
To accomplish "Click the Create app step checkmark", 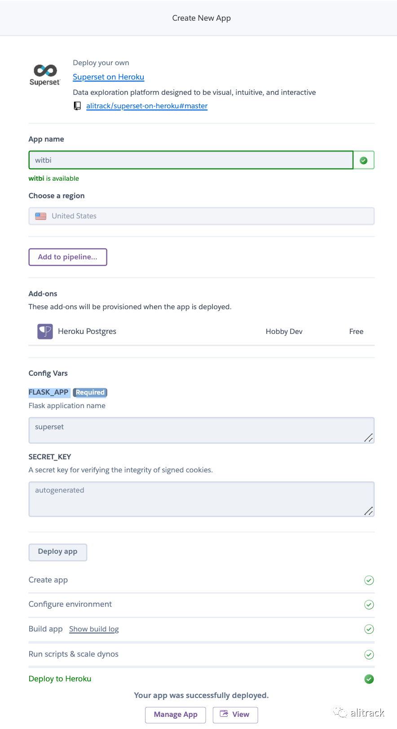I will click(x=369, y=580).
